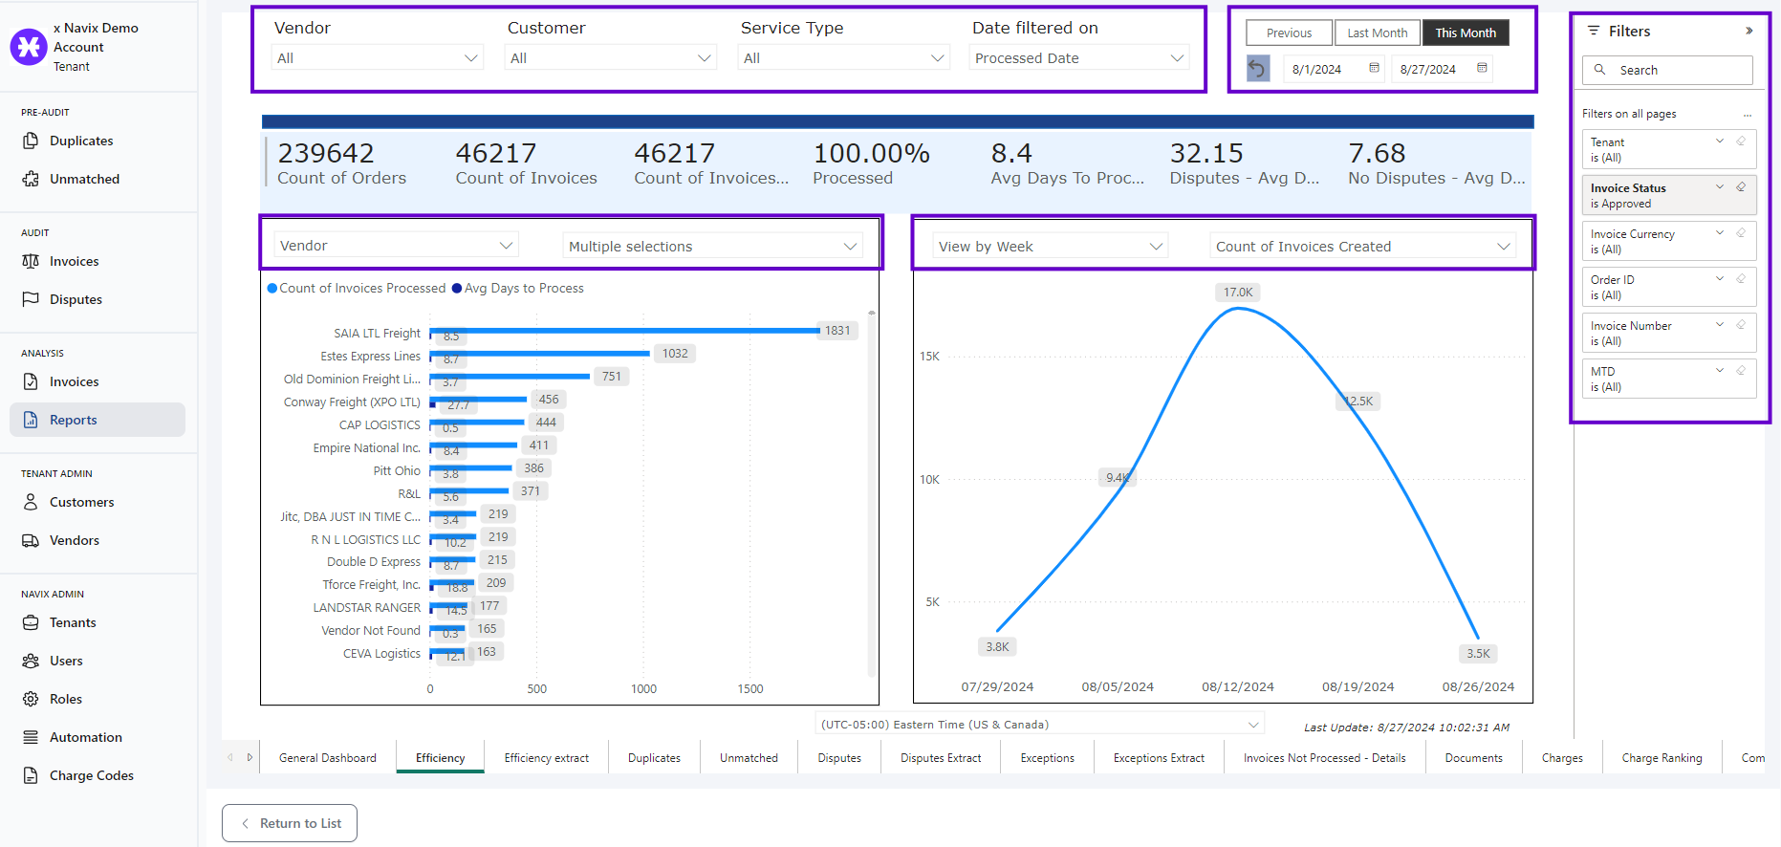This screenshot has height=847, width=1781.
Task: Open the Documents report tab
Action: click(1473, 758)
